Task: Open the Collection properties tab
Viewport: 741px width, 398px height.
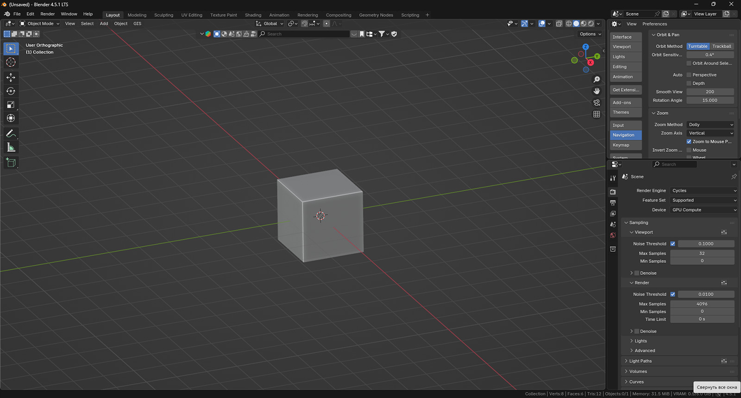Action: click(613, 249)
